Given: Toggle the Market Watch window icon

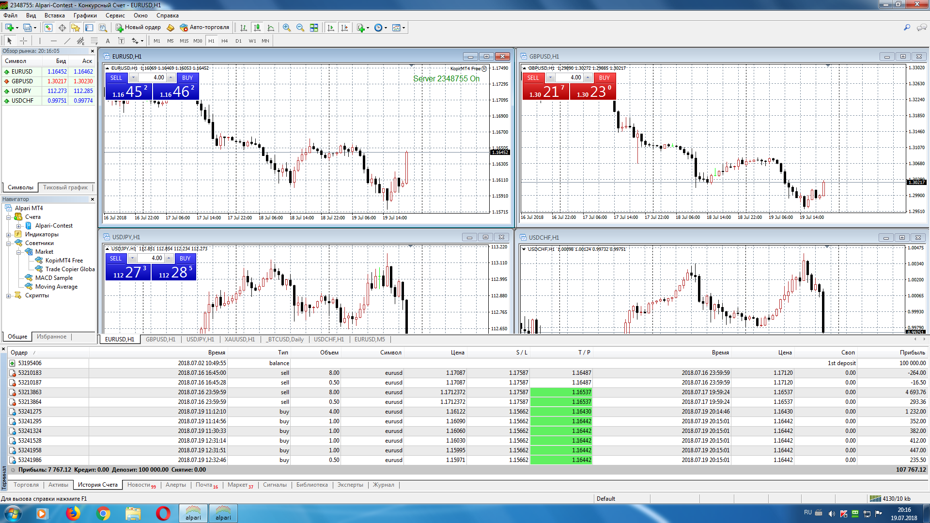Looking at the screenshot, I should [x=48, y=28].
